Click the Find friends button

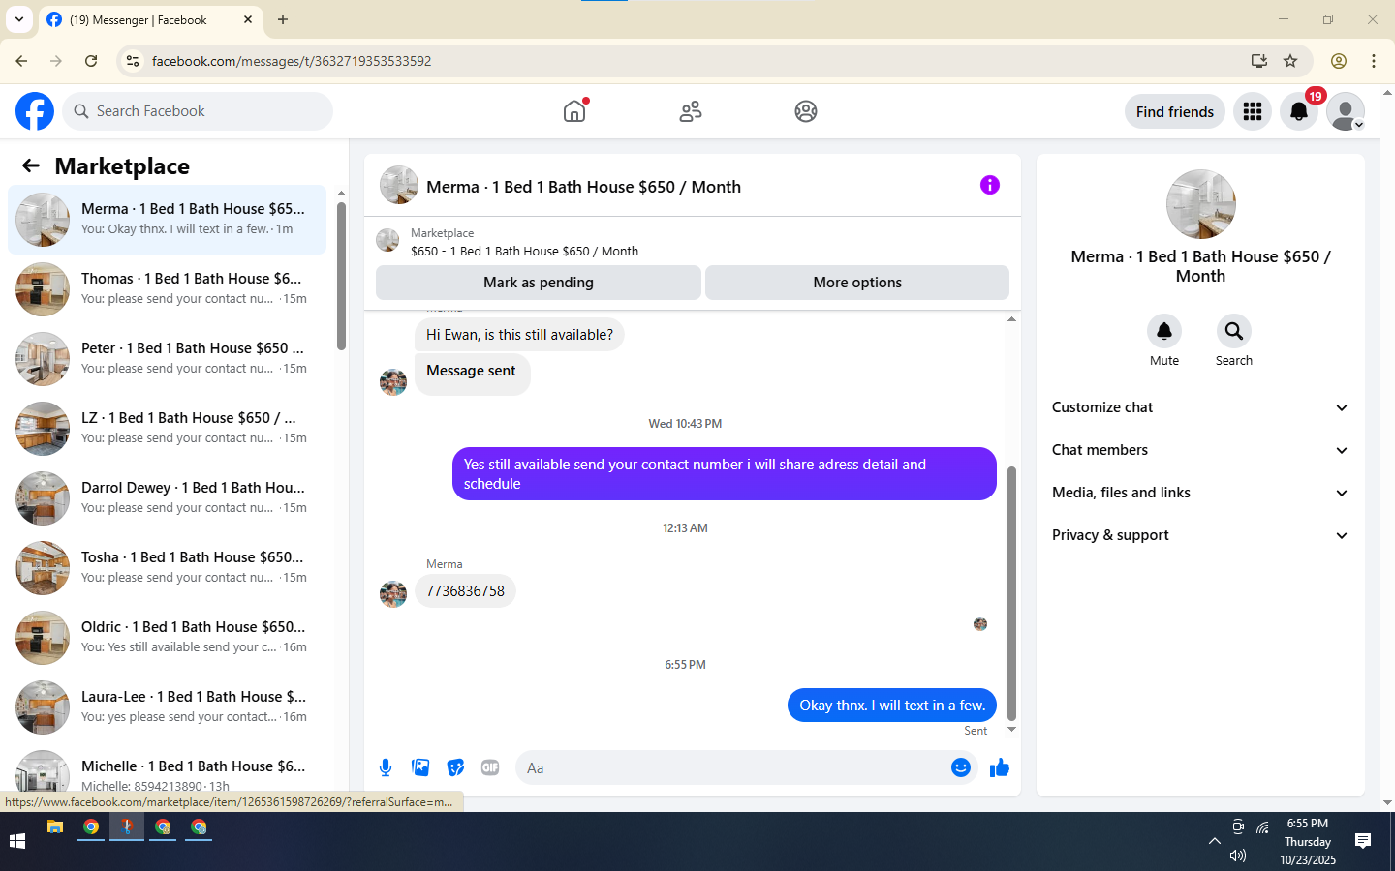(x=1175, y=111)
